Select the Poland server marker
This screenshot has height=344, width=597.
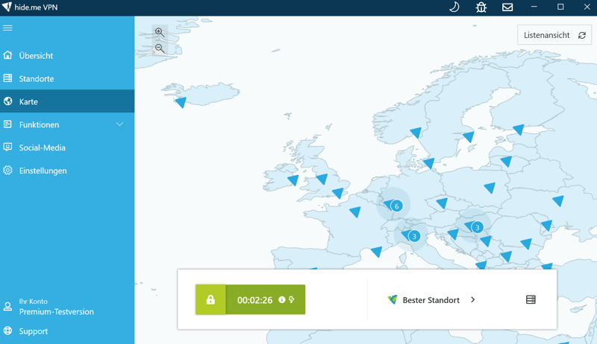coord(490,188)
